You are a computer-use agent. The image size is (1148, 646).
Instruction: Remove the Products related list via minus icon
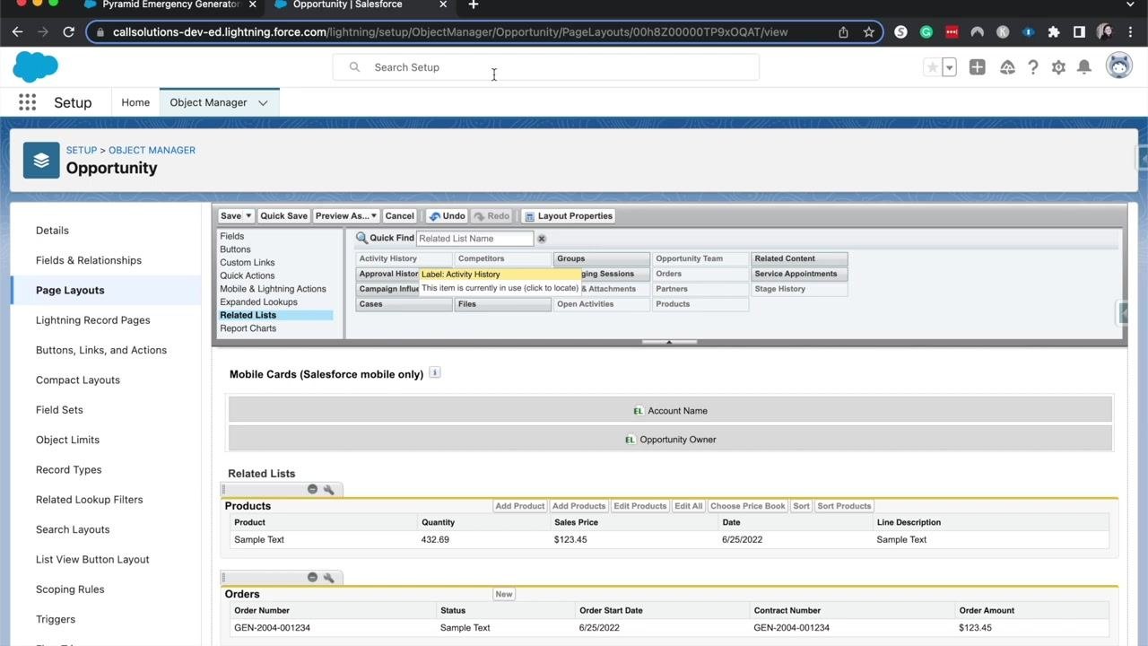pyautogui.click(x=312, y=489)
